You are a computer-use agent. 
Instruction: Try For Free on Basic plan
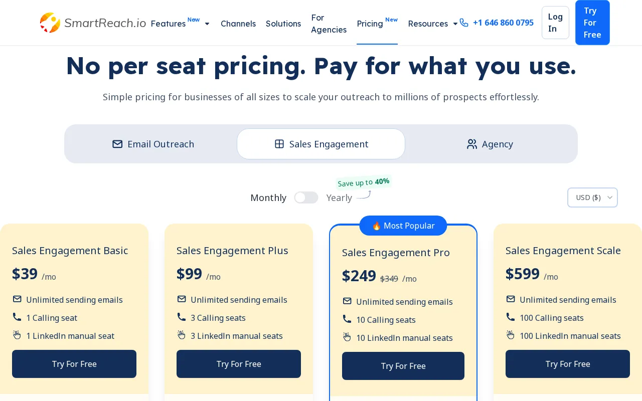[x=74, y=364]
